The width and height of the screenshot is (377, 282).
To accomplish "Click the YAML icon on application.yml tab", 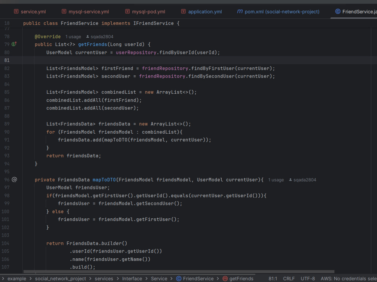I will 183,11.
